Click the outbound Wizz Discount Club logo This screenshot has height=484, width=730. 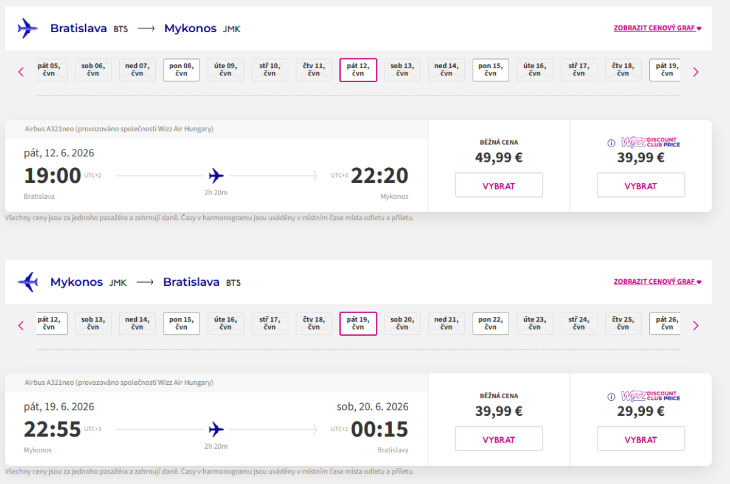pyautogui.click(x=650, y=143)
